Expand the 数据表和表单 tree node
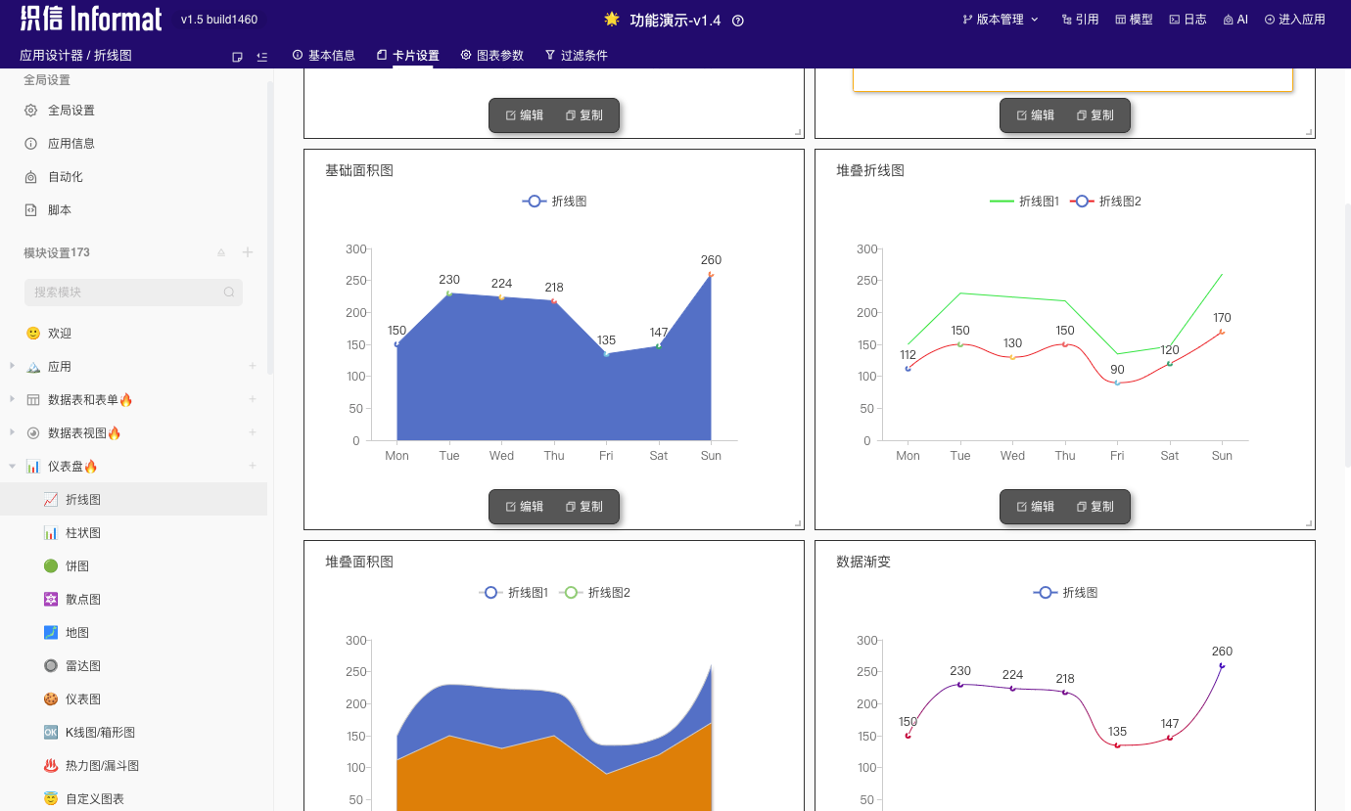1351x811 pixels. click(12, 399)
